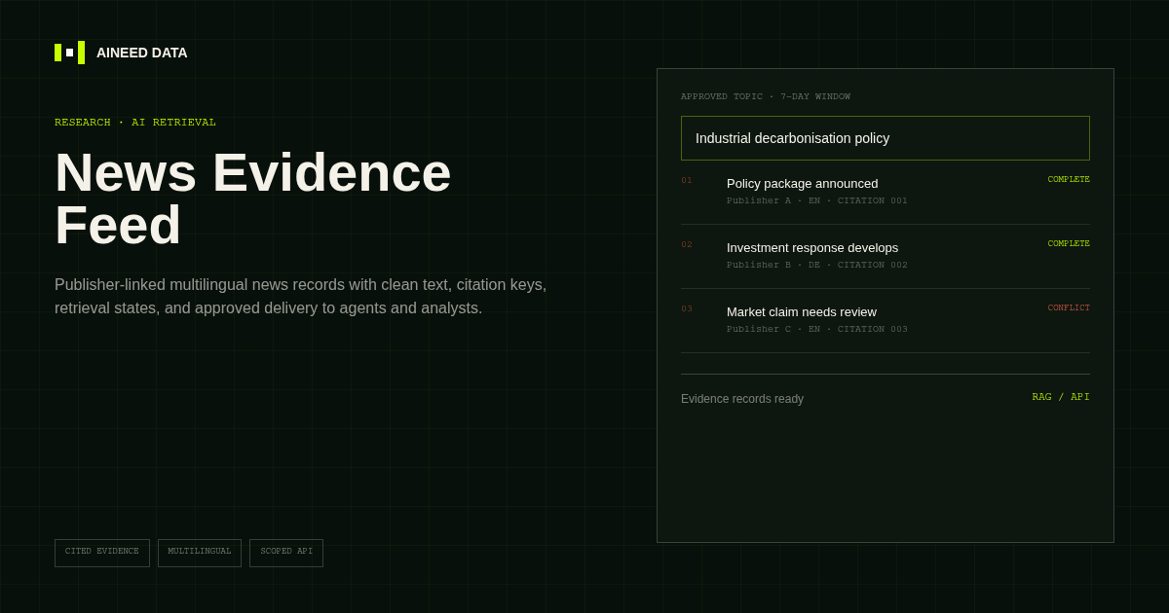Image resolution: width=1169 pixels, height=613 pixels.
Task: Click Publisher A · EN · CITATION 001 metadata
Action: [x=817, y=201]
